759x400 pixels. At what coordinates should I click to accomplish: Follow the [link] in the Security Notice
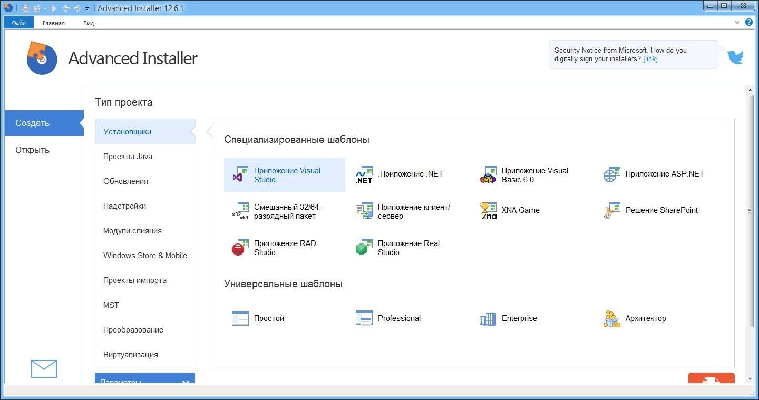click(650, 59)
